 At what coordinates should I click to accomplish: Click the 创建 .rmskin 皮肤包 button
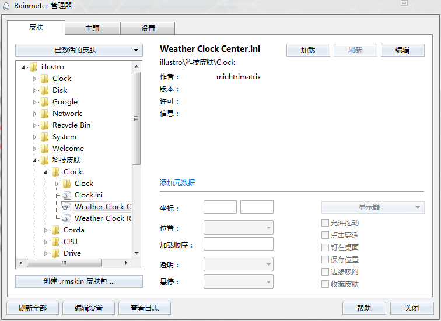[79, 281]
